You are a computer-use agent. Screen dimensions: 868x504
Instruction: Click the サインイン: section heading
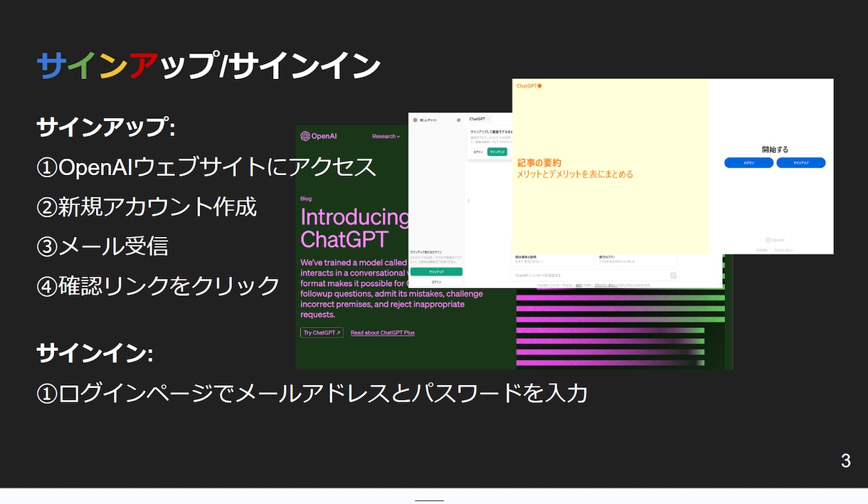pos(95,354)
